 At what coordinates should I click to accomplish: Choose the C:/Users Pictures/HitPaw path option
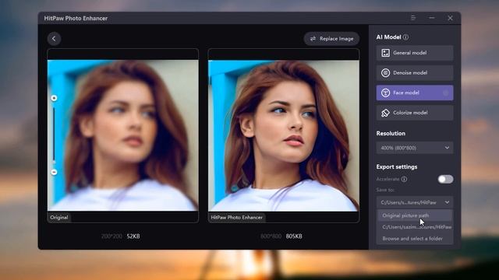(415, 227)
